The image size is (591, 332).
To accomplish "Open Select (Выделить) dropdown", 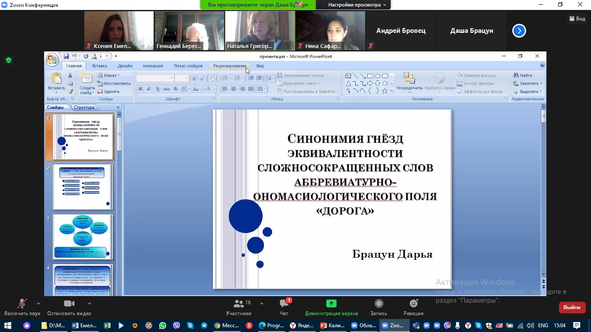I will [528, 91].
